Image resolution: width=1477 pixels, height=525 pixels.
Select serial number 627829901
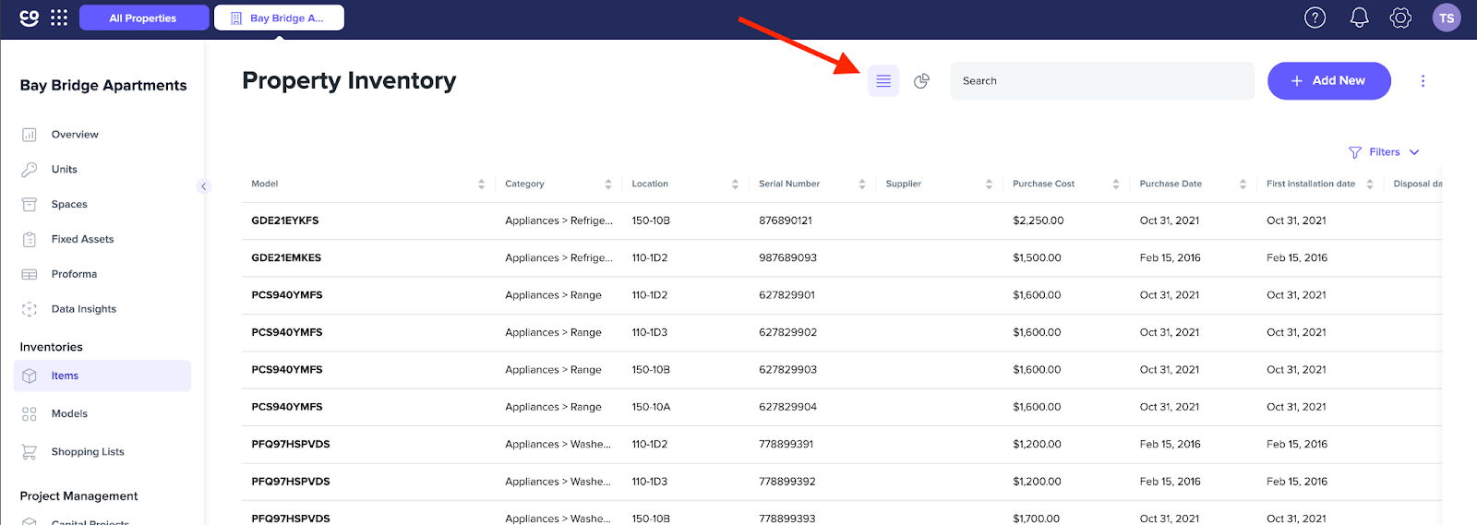coord(787,296)
